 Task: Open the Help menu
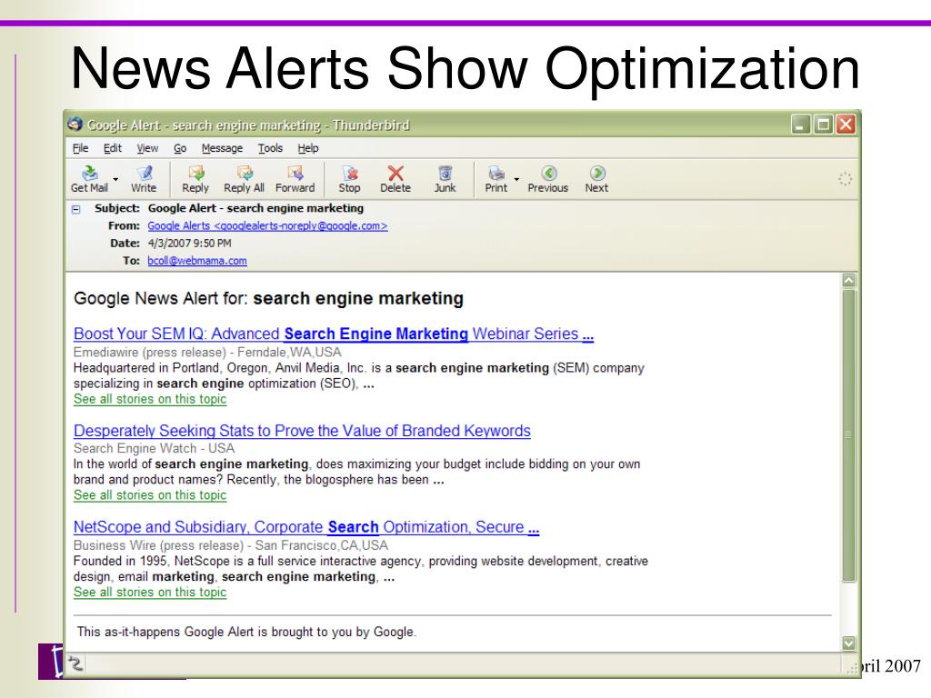click(308, 148)
